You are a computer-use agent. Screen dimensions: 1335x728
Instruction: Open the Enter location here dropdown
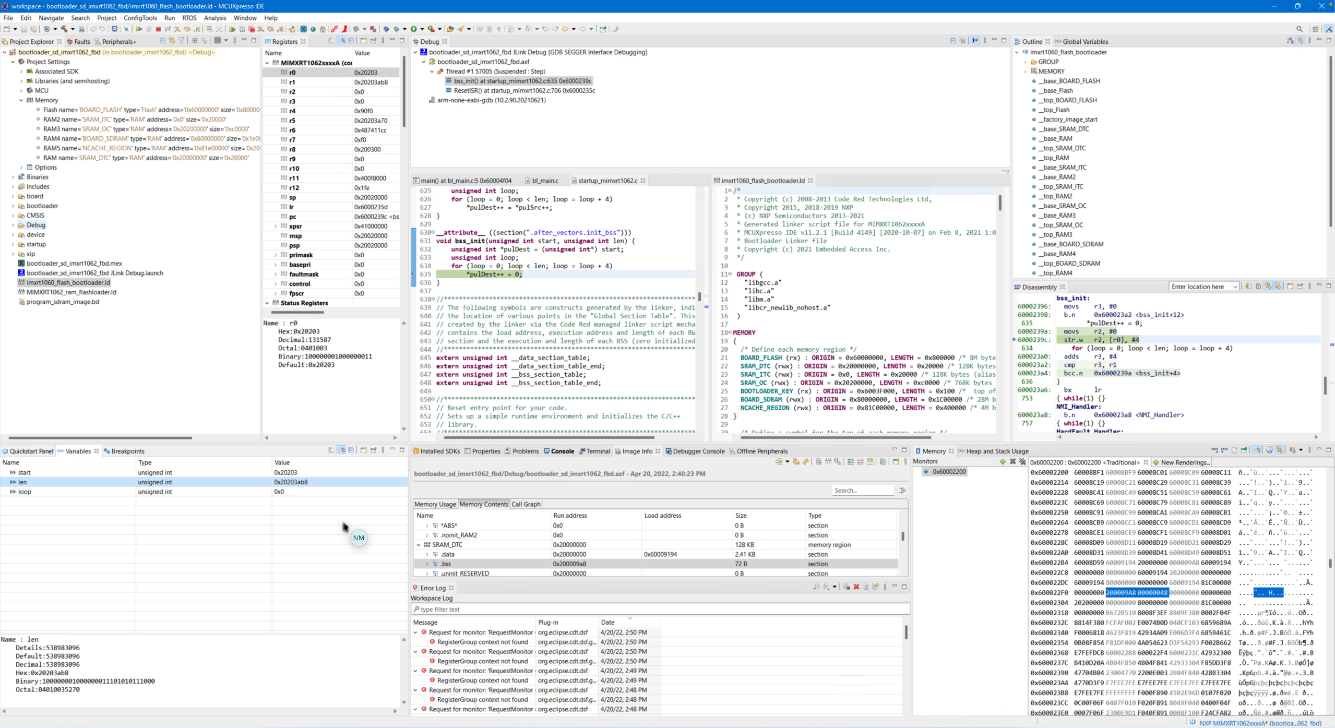click(x=1234, y=287)
